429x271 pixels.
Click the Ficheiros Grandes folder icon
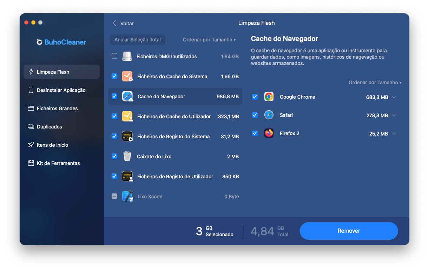click(31, 108)
